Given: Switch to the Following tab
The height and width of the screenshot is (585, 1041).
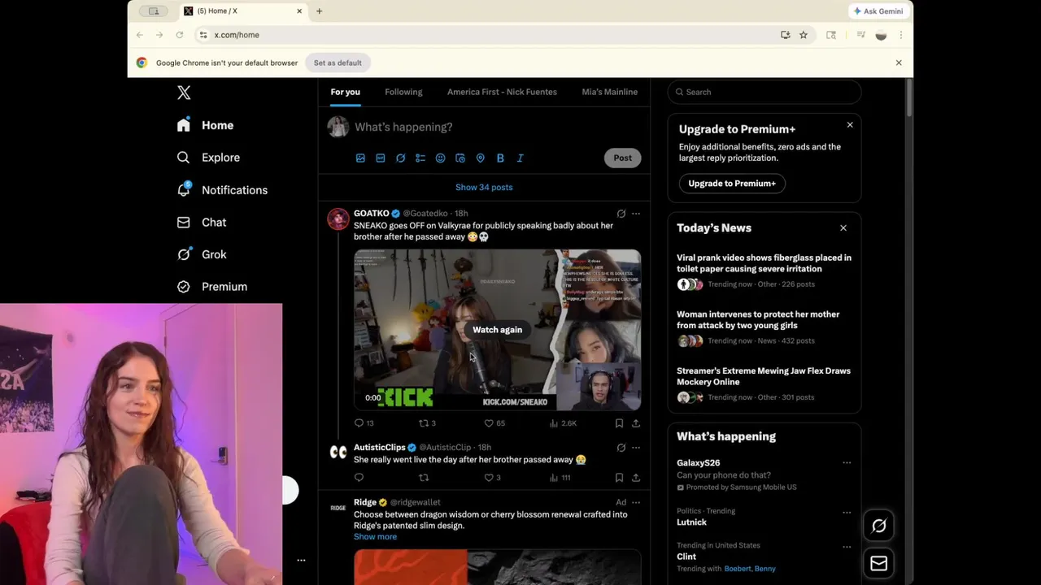Looking at the screenshot, I should click(403, 92).
